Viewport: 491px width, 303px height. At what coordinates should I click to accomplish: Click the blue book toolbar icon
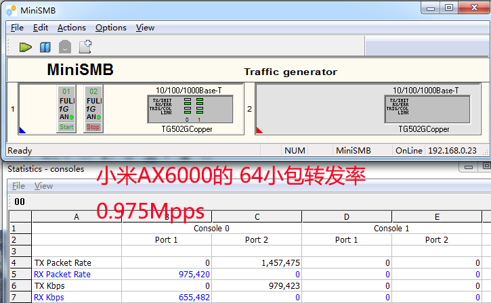click(45, 47)
